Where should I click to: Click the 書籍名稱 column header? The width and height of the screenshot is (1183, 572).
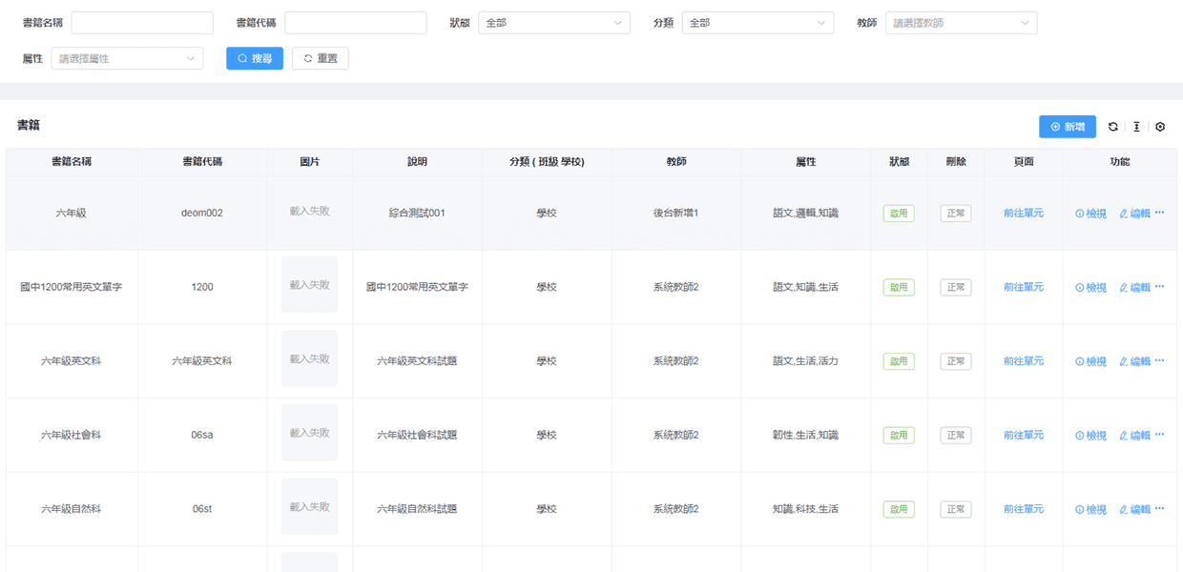(x=72, y=162)
